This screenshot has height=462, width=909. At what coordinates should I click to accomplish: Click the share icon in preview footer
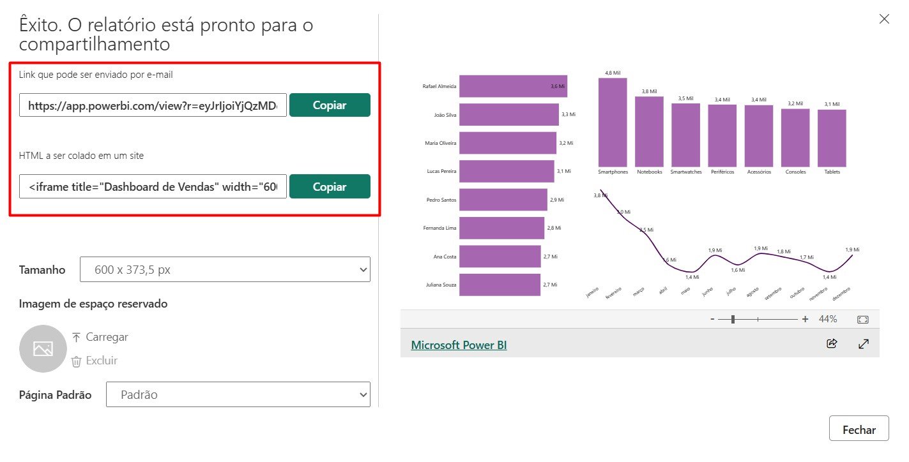832,344
